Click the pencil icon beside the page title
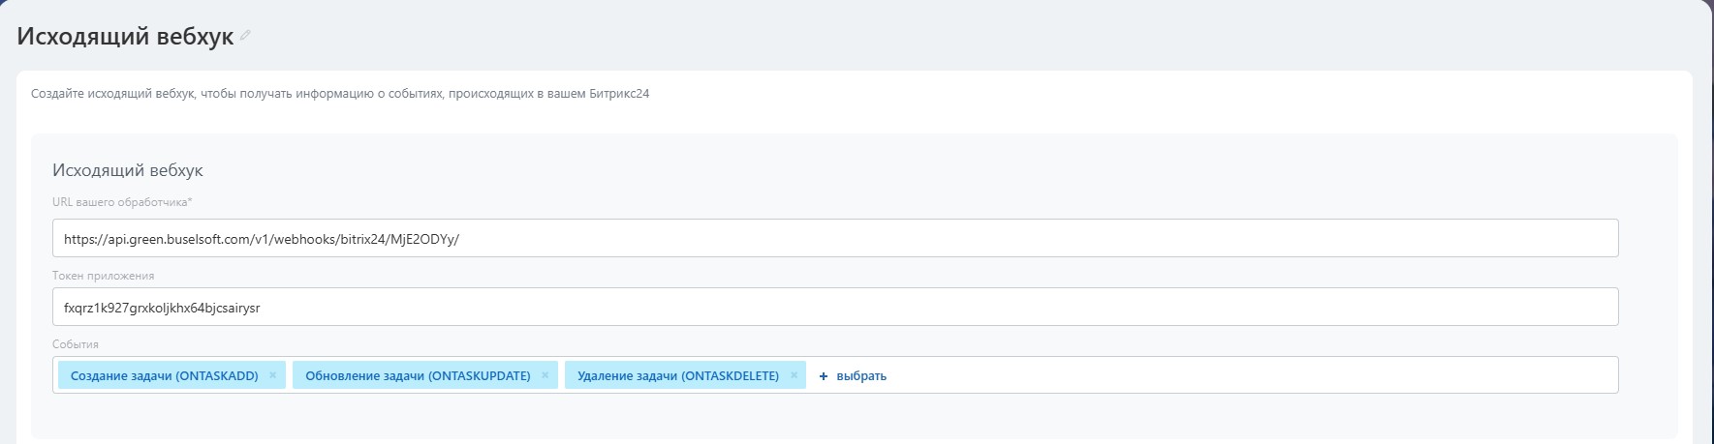This screenshot has width=1714, height=444. (245, 36)
